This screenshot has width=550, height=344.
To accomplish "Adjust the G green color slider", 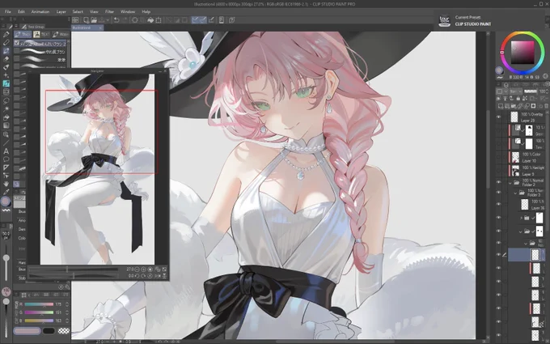I will pyautogui.click(x=39, y=312).
